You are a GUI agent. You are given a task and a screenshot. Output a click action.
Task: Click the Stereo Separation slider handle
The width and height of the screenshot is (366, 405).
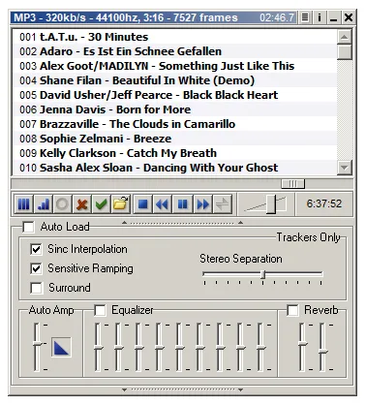[263, 275]
